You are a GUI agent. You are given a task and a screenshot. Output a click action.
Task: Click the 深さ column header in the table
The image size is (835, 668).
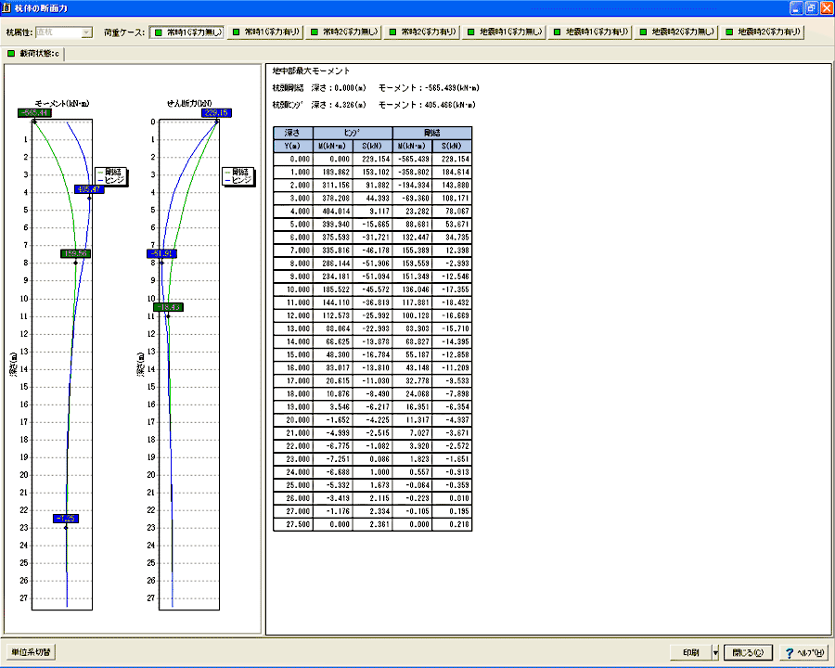click(x=293, y=134)
